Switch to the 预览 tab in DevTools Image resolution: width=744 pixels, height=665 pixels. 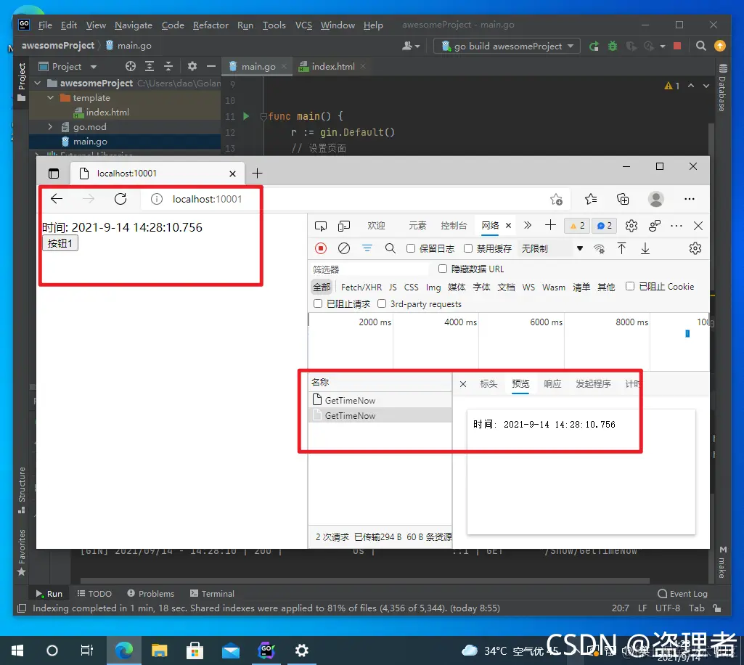click(520, 384)
